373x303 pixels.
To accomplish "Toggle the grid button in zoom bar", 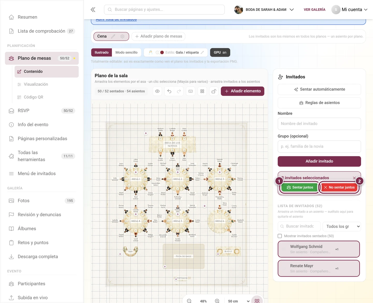I will pos(257,301).
